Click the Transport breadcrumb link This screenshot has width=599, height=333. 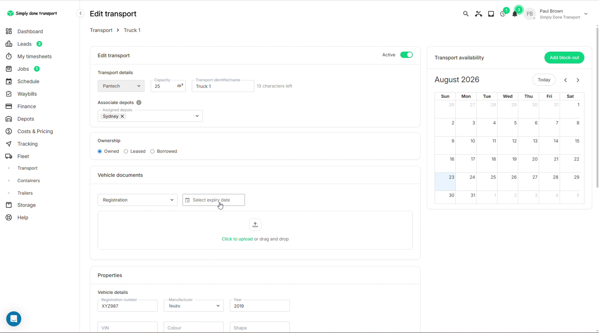pos(101,30)
